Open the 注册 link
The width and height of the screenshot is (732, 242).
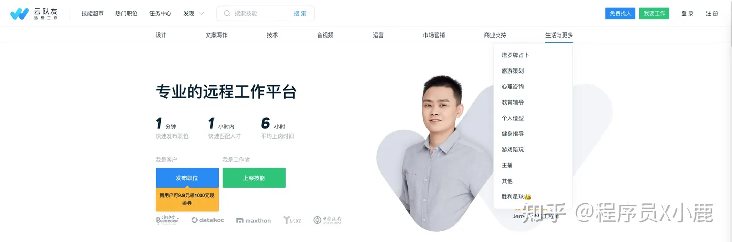(712, 14)
